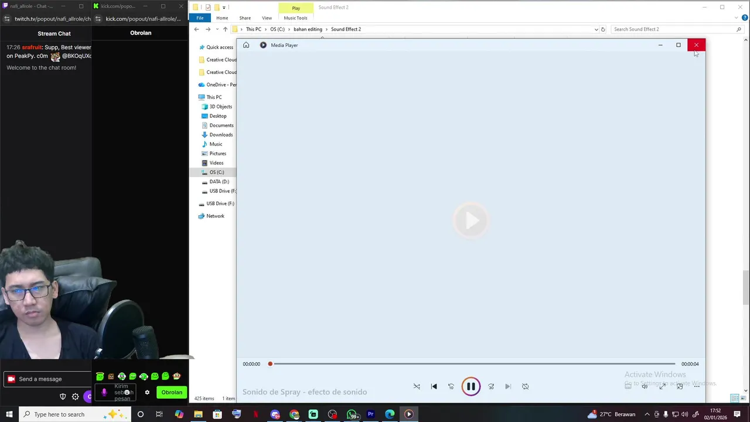Go to next track in Media Player
Viewport: 750px width, 422px height.
pyautogui.click(x=508, y=387)
